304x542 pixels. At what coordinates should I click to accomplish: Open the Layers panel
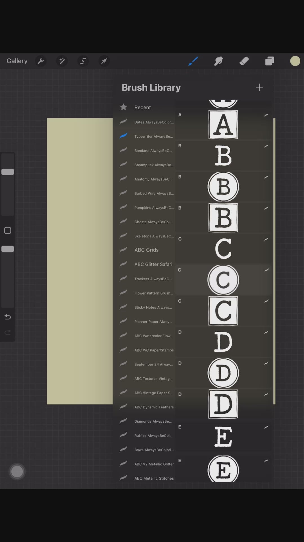[269, 61]
